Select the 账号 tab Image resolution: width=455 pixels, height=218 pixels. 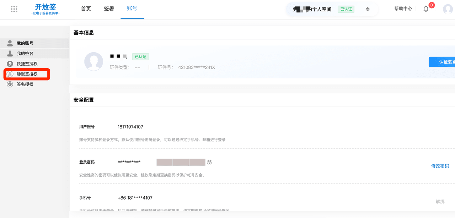132,9
